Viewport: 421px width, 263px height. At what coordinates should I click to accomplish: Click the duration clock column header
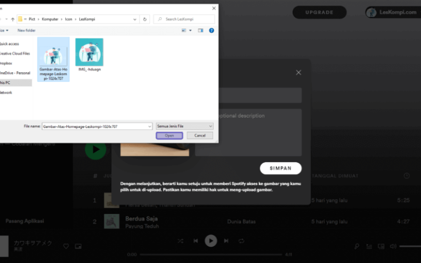click(x=406, y=176)
